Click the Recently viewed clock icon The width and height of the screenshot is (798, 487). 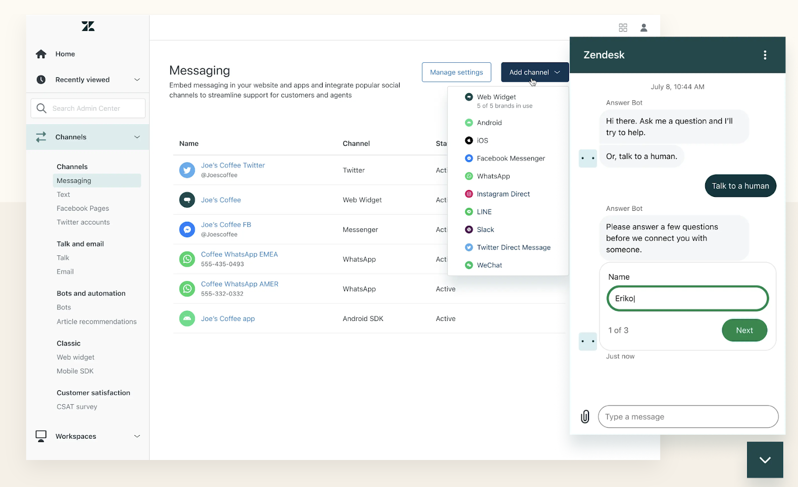(41, 80)
